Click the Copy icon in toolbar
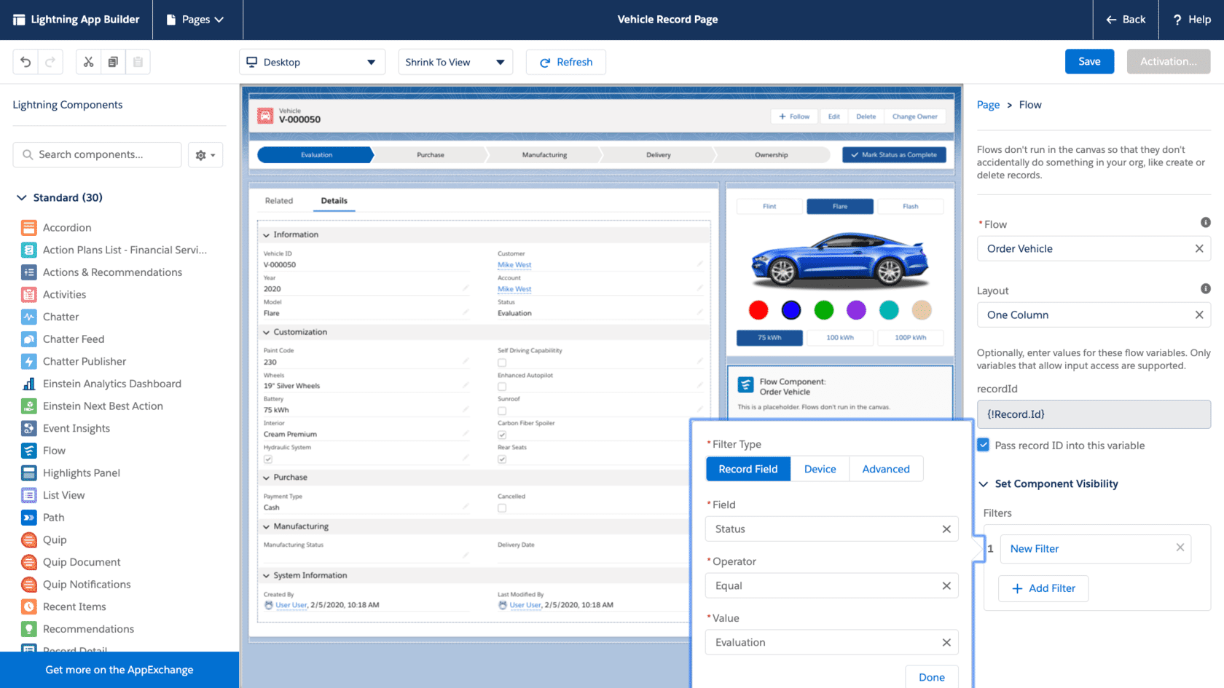Viewport: 1224px width, 688px height. [x=113, y=62]
